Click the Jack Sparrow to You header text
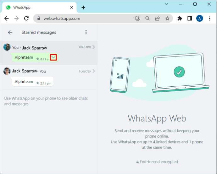217x174 pixels. tap(29, 71)
